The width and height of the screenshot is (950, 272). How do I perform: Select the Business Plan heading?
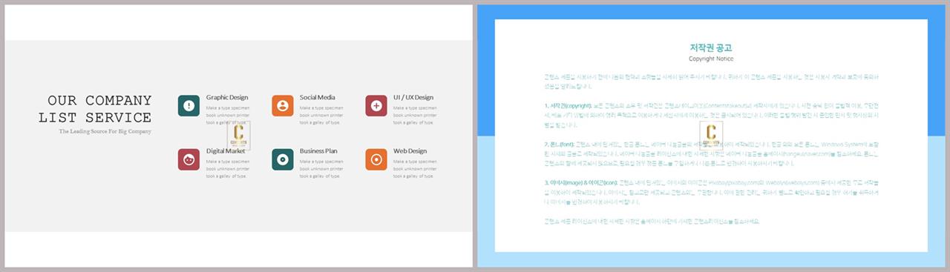tap(318, 151)
